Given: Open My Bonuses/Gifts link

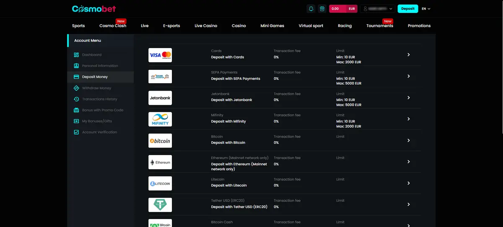Looking at the screenshot, I should 97,121.
